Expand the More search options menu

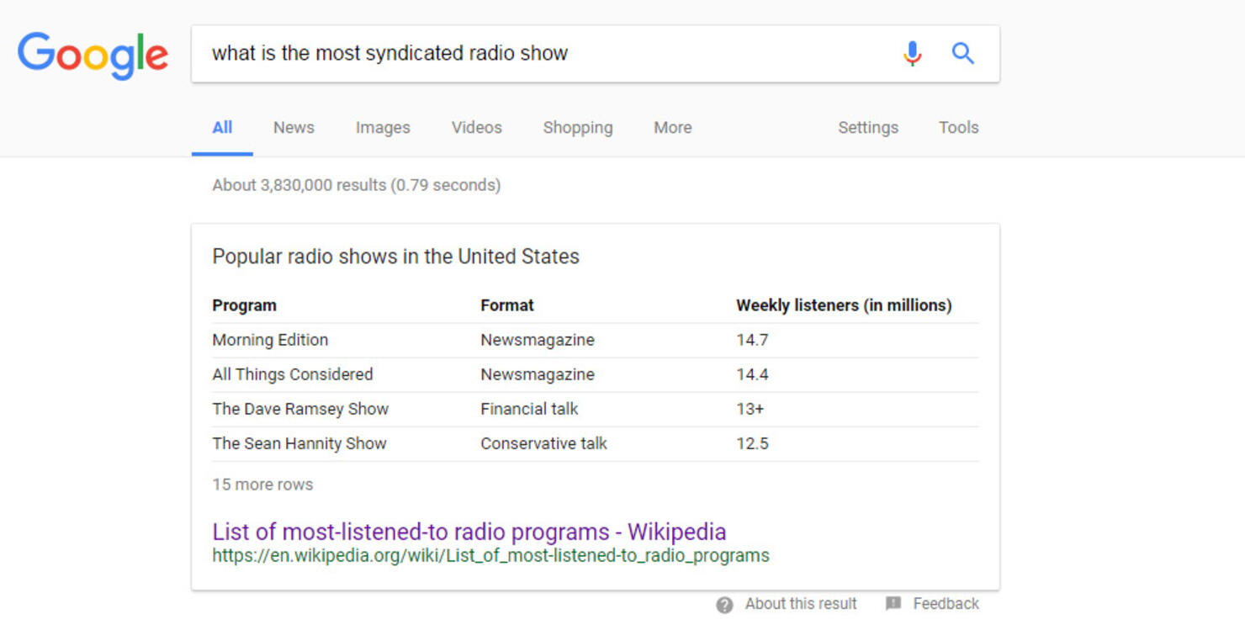click(673, 128)
